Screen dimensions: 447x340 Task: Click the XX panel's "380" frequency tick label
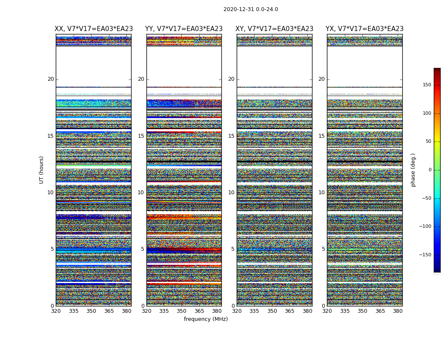(127, 311)
